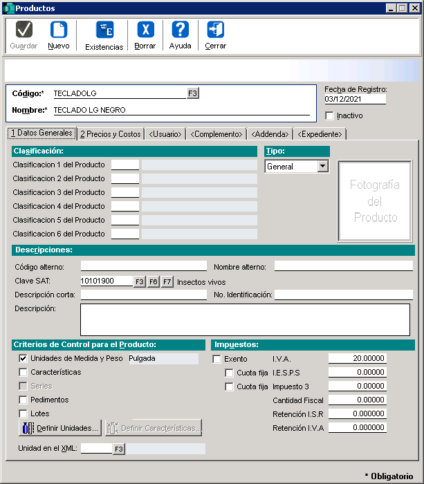Open the <Usuario> tab
424x484 pixels.
tap(165, 134)
